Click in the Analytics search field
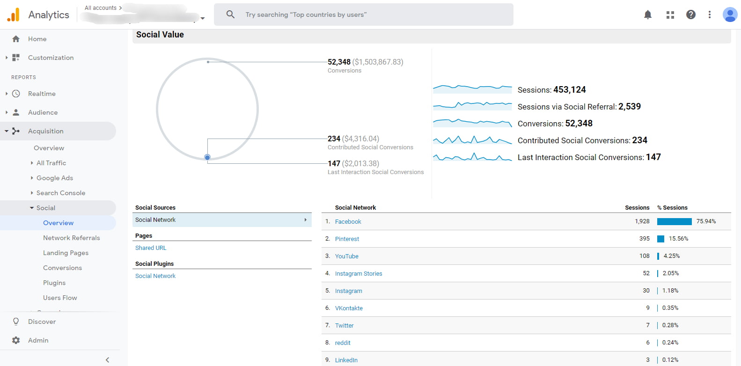This screenshot has height=366, width=741. [364, 15]
